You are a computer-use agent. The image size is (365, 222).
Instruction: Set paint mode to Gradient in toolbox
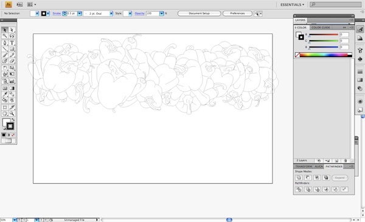[9, 135]
